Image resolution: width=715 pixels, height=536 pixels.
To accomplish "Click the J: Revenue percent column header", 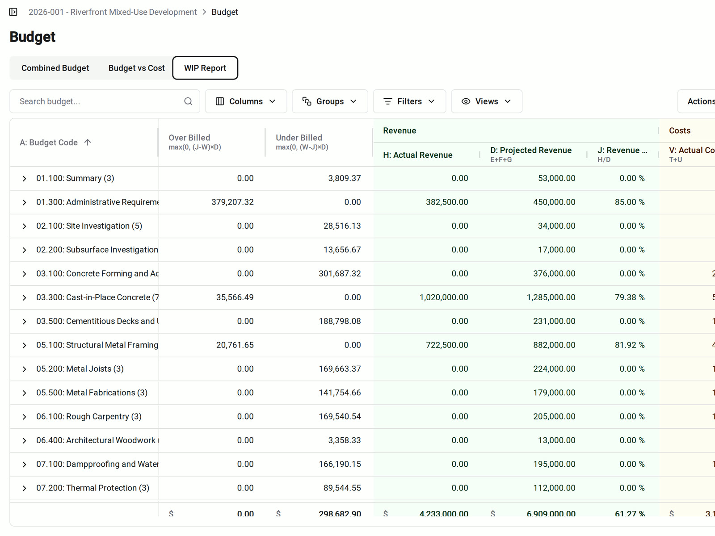I will pos(623,155).
